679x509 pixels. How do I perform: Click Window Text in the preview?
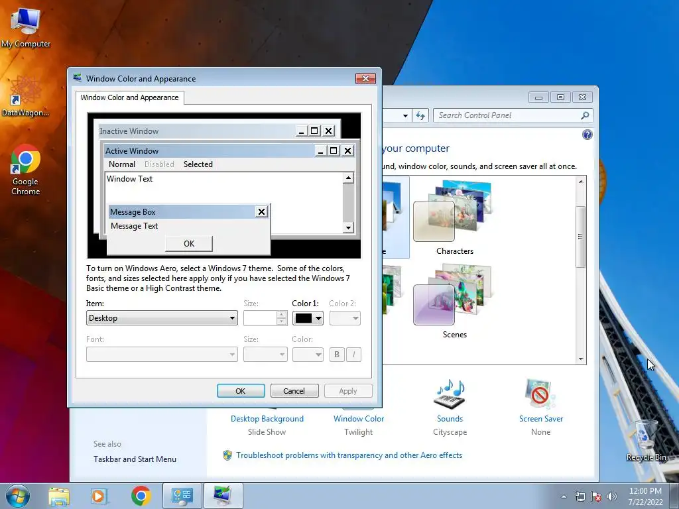pos(129,179)
